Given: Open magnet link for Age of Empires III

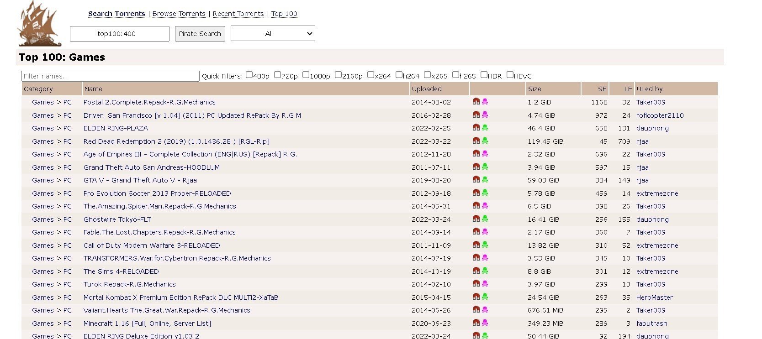Looking at the screenshot, I should [476, 153].
